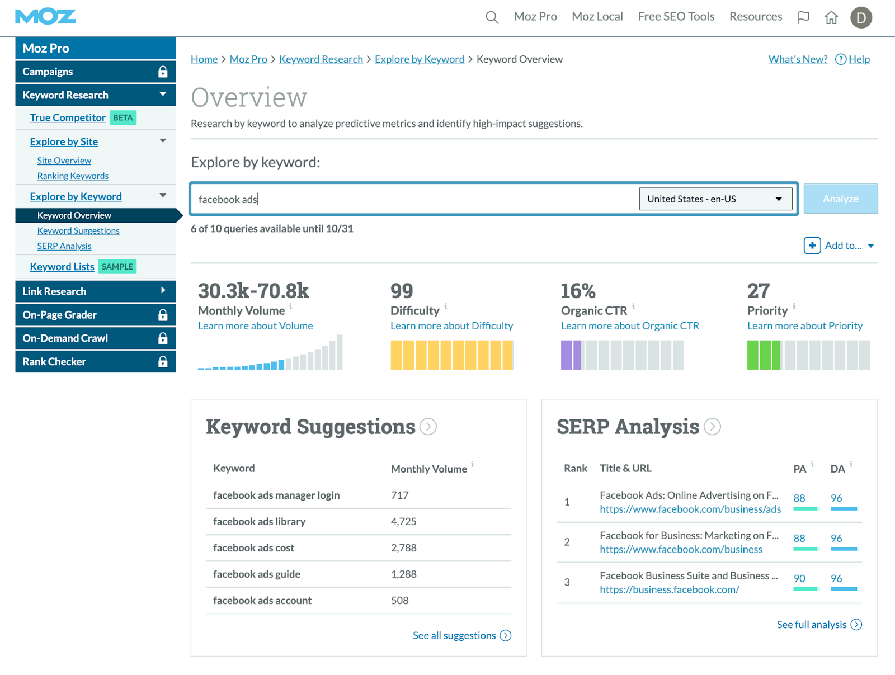Screen dimensions: 895x675
Task: Click the Difficulty info icon
Action: (x=446, y=306)
